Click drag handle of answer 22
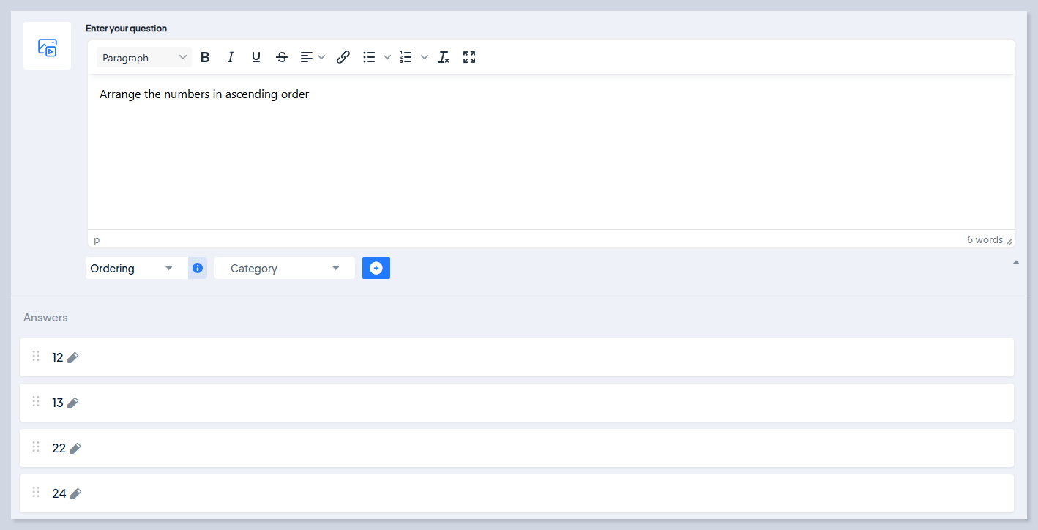The image size is (1038, 530). pos(36,447)
